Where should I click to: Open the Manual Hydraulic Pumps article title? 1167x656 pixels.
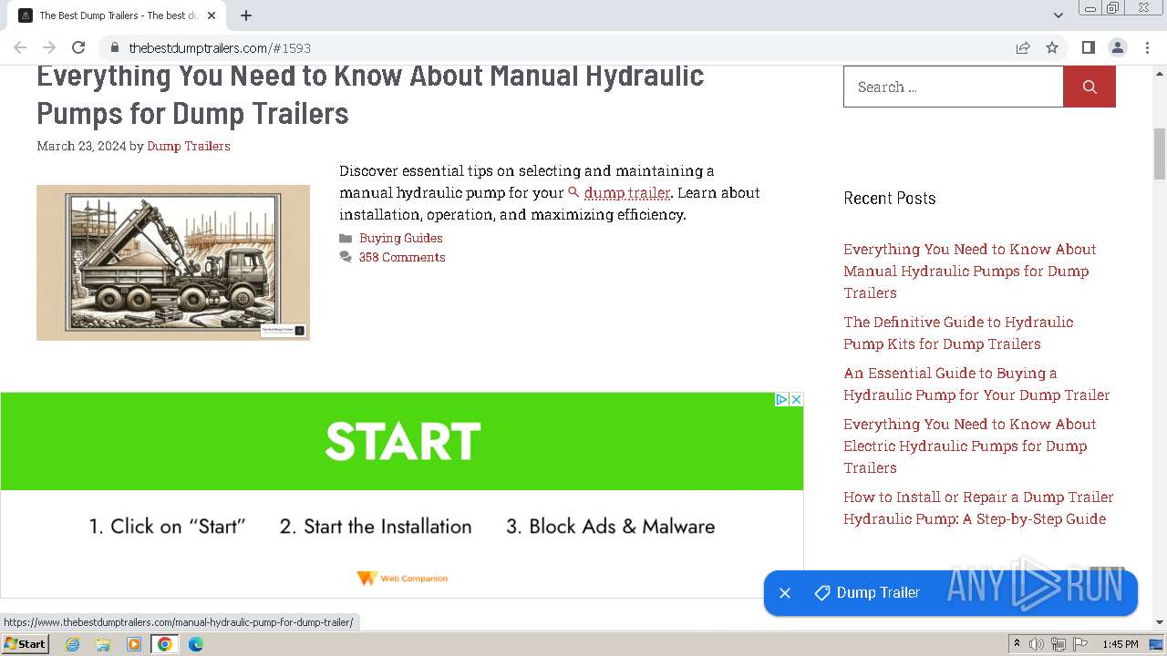(370, 94)
